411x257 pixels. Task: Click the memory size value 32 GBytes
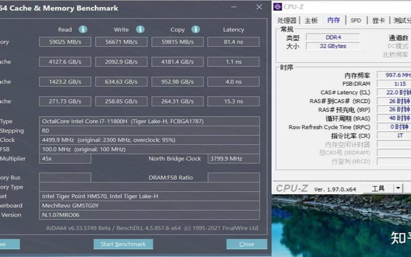click(333, 46)
